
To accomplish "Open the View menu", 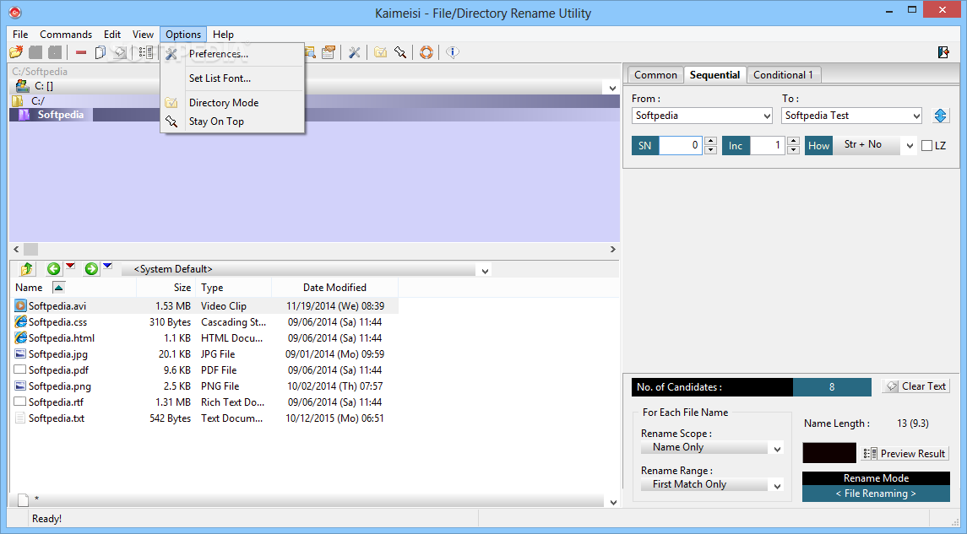I will [x=143, y=35].
